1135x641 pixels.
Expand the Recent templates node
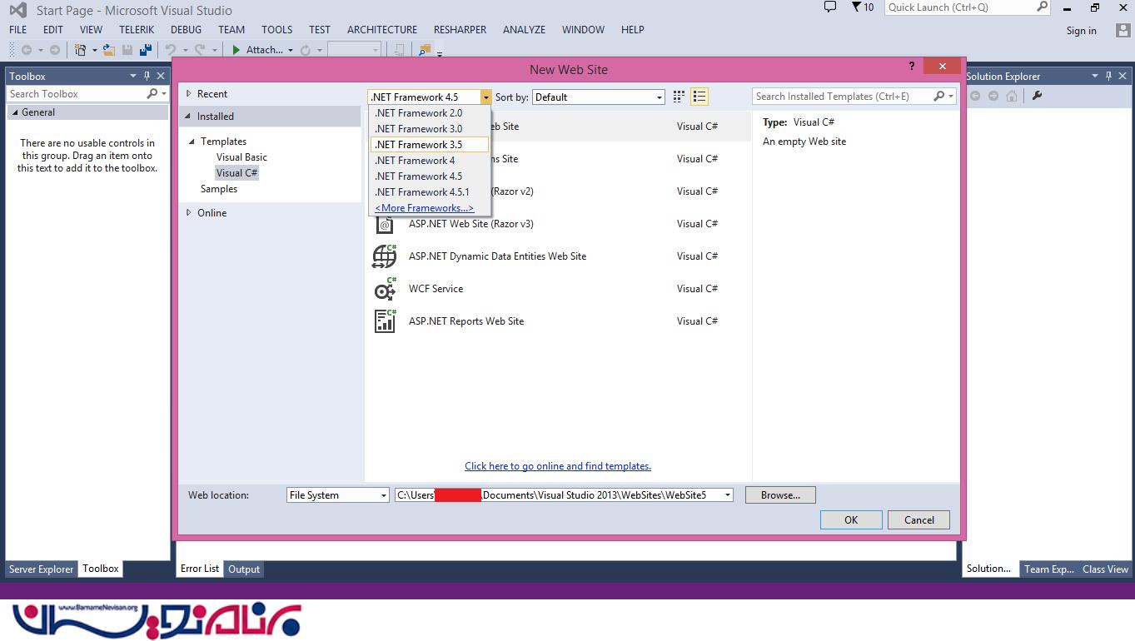(189, 94)
